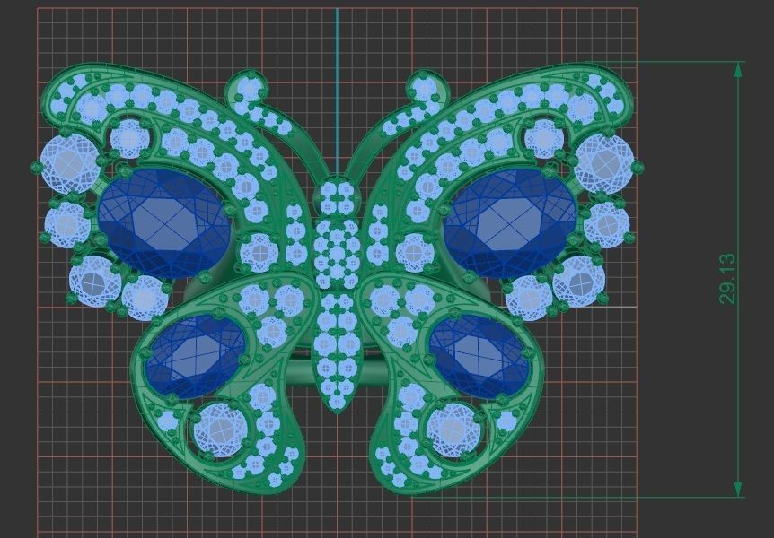The width and height of the screenshot is (774, 538).
Task: Select the largest round diamond on far-right wing edge
Action: [x=604, y=162]
